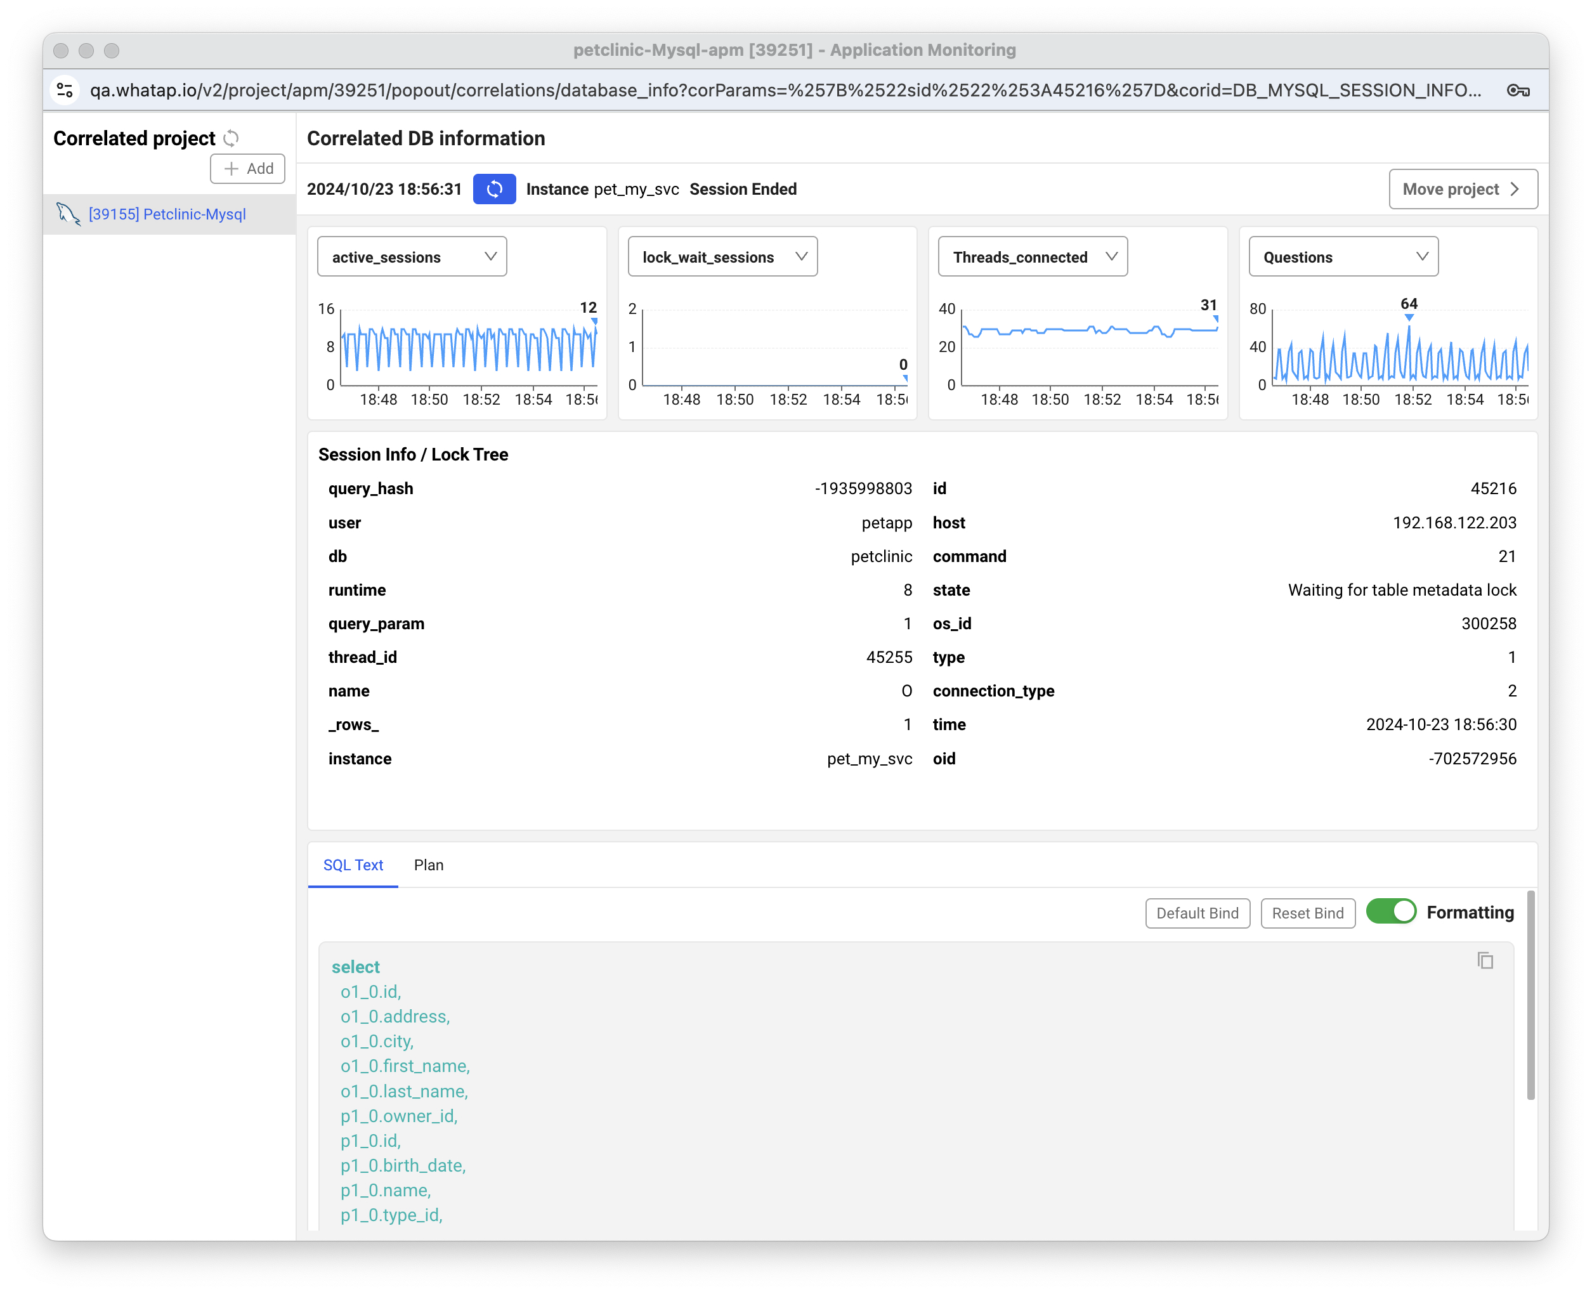Click the MySQL dolphin project icon
The width and height of the screenshot is (1592, 1294).
coord(68,214)
